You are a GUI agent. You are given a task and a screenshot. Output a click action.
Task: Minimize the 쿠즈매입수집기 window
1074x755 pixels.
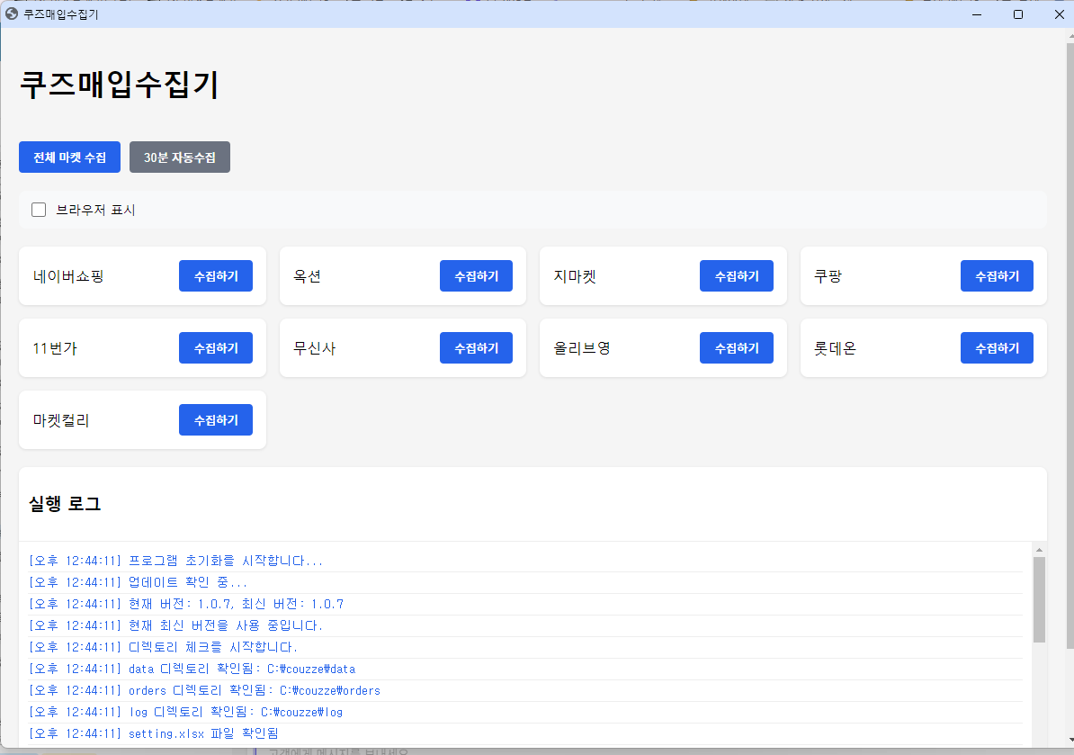click(977, 14)
